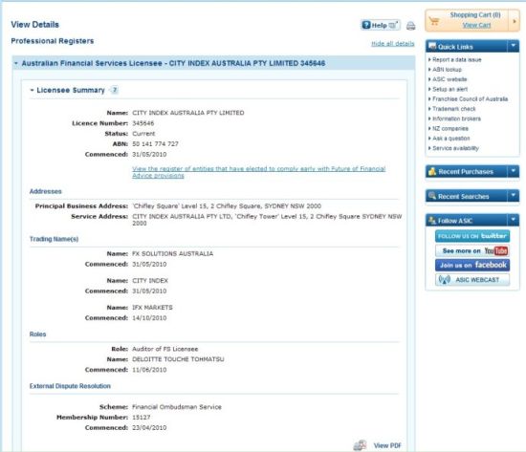526x452 pixels.
Task: Select the trading name CITY INDEX
Action: click(150, 281)
